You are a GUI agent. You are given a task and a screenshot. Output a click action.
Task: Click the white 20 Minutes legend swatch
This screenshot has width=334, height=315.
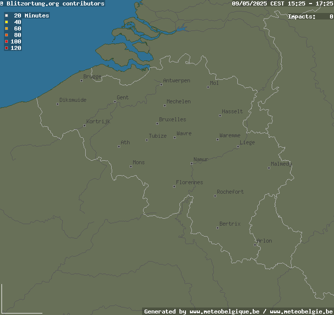(x=6, y=15)
